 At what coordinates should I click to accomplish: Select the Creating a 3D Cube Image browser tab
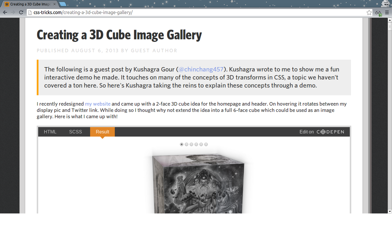[30, 4]
